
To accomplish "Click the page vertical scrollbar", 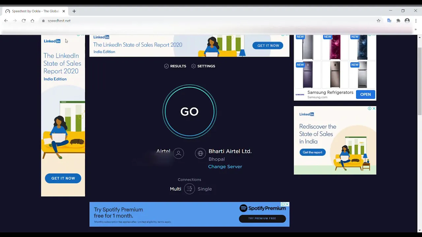I will (x=419, y=82).
